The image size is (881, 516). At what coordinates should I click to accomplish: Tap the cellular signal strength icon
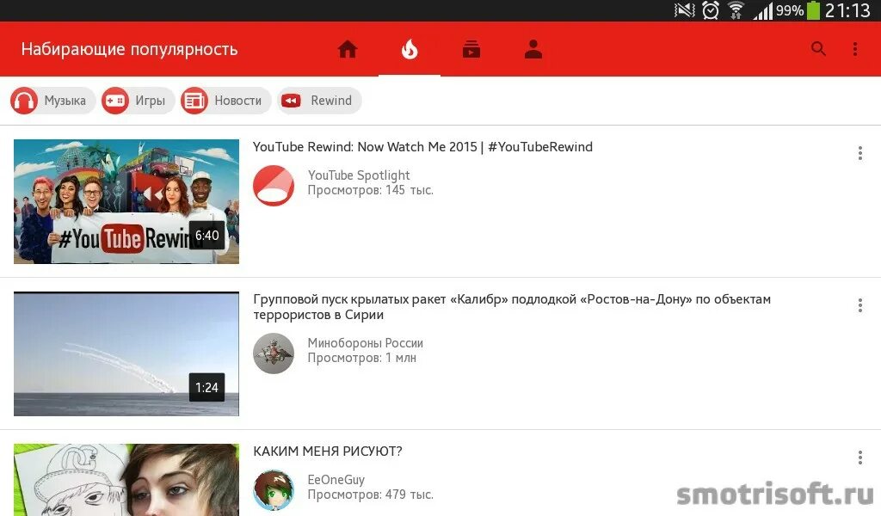[x=763, y=10]
